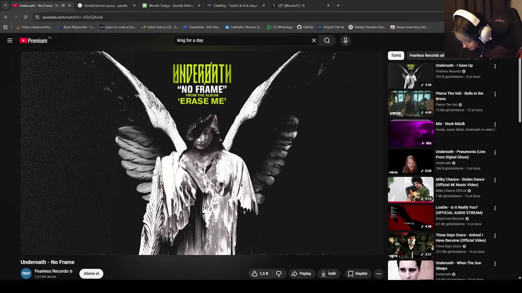Open Three Days Grace - Animal I Have Become
The height and width of the screenshot is (293, 522).
pos(411,245)
